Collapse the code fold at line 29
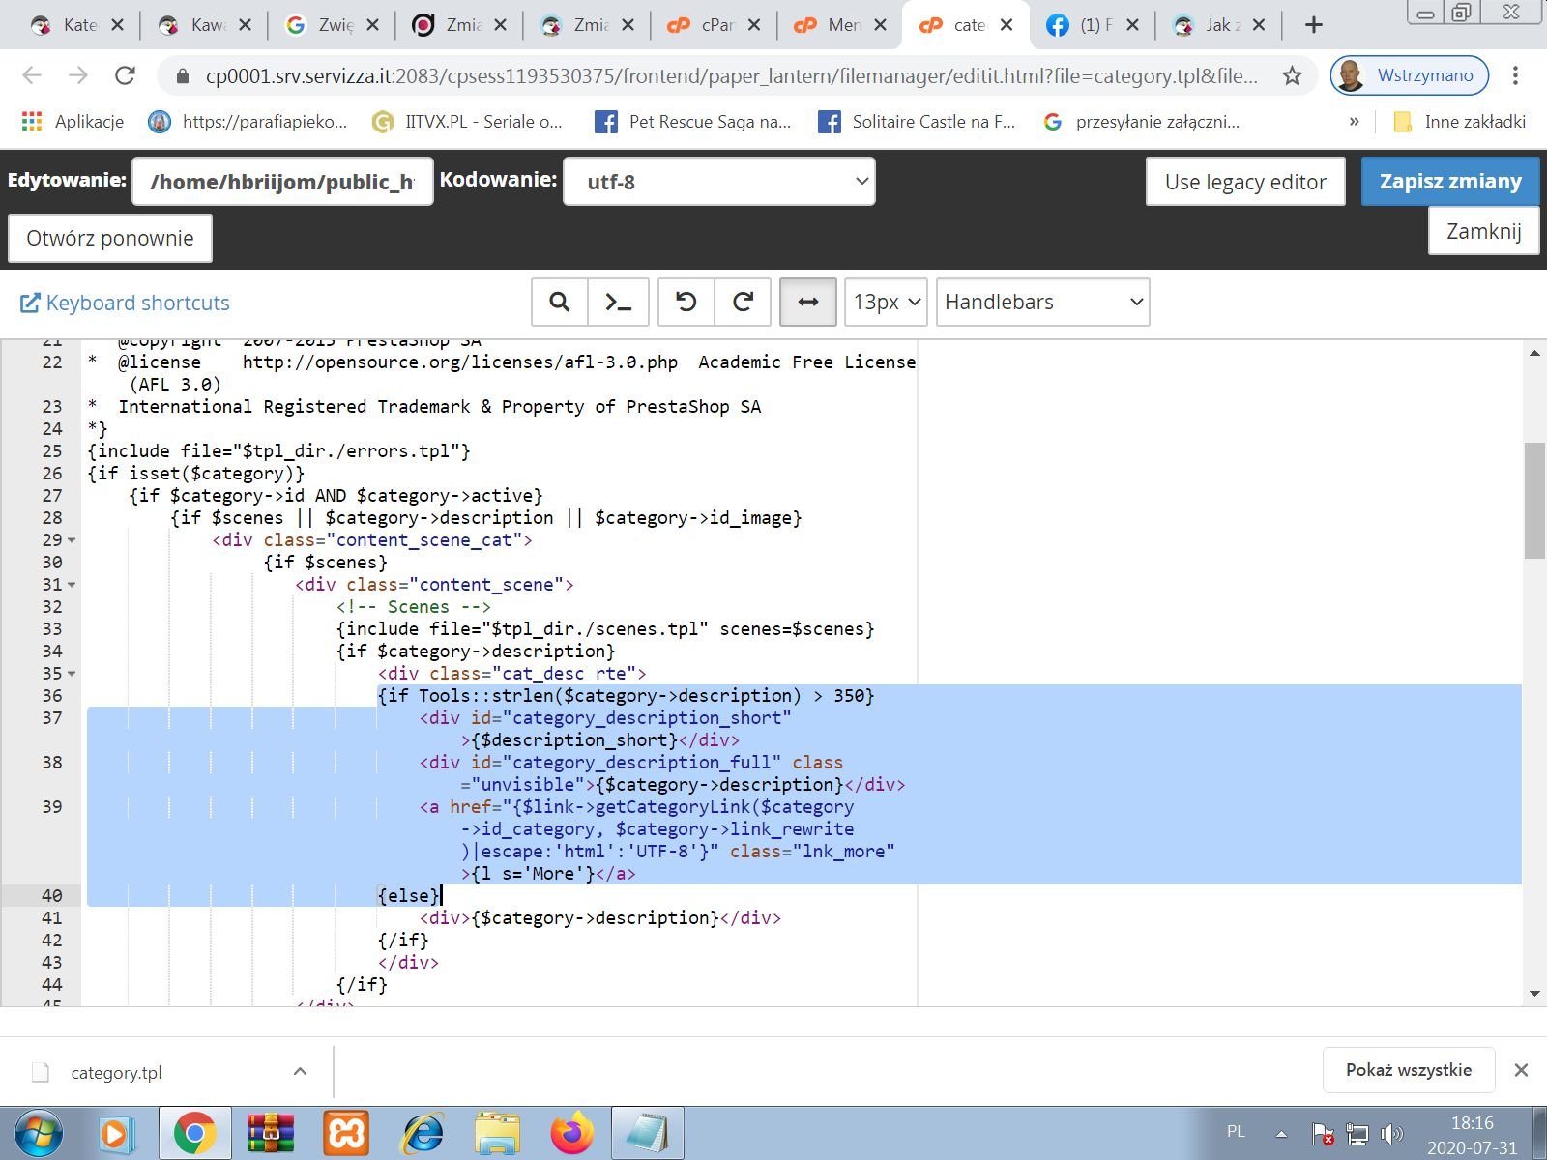 point(72,541)
